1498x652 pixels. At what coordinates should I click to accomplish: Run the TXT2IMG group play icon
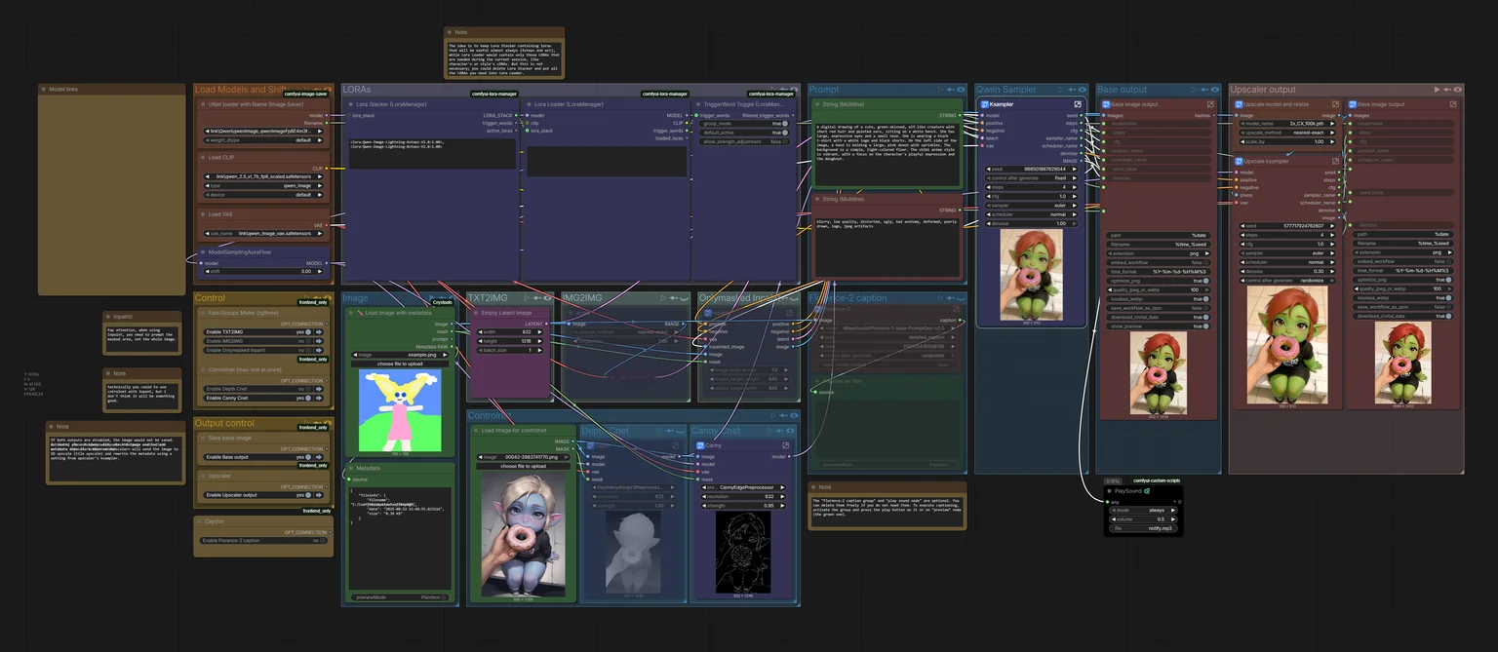click(x=527, y=298)
